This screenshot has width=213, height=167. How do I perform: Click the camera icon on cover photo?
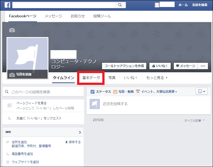[12, 30]
